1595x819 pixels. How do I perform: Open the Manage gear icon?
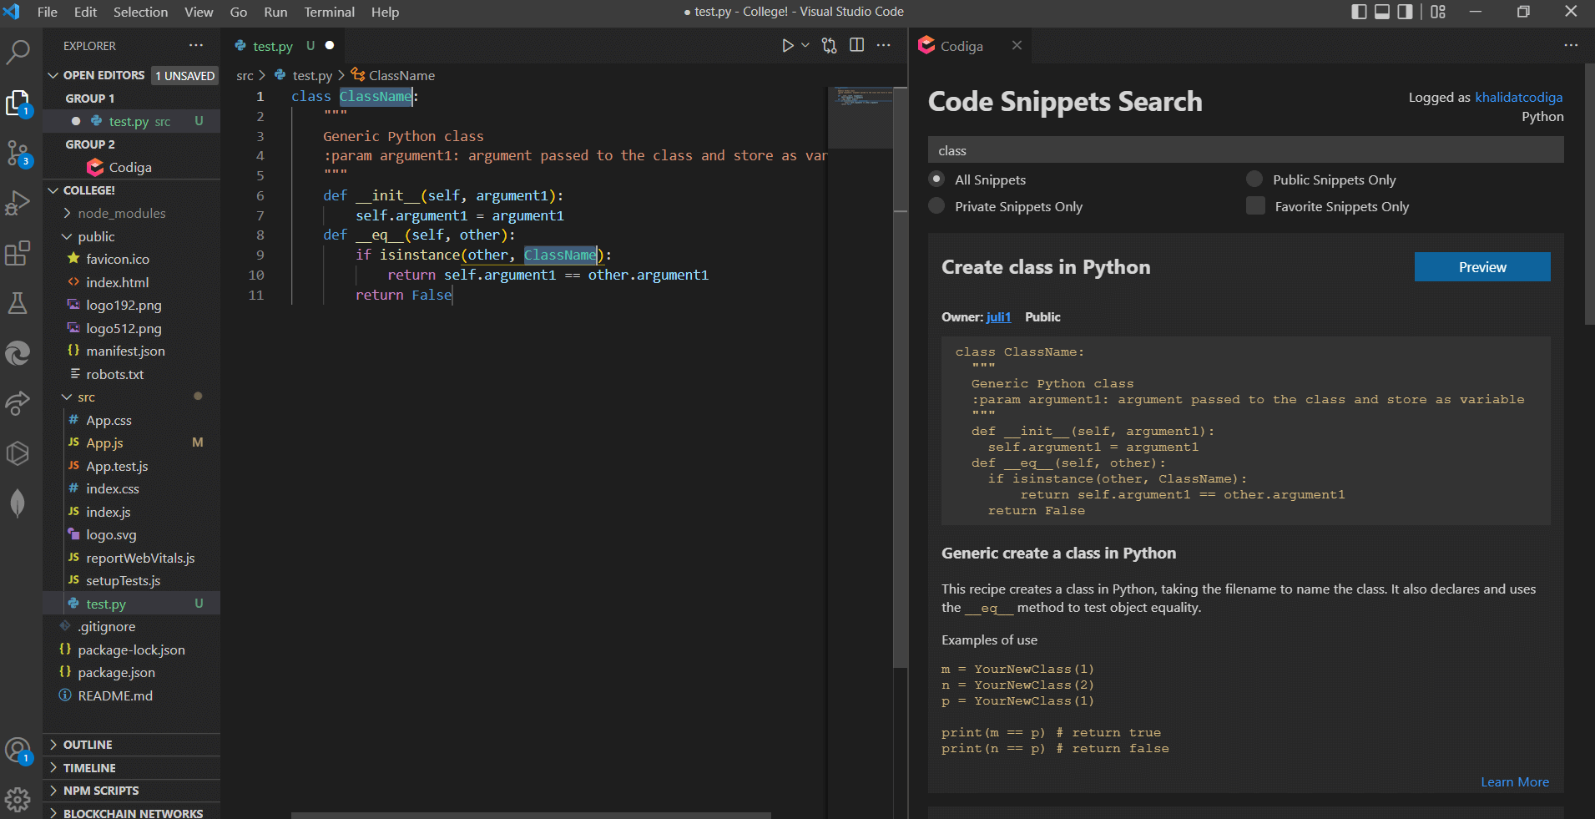coord(18,800)
